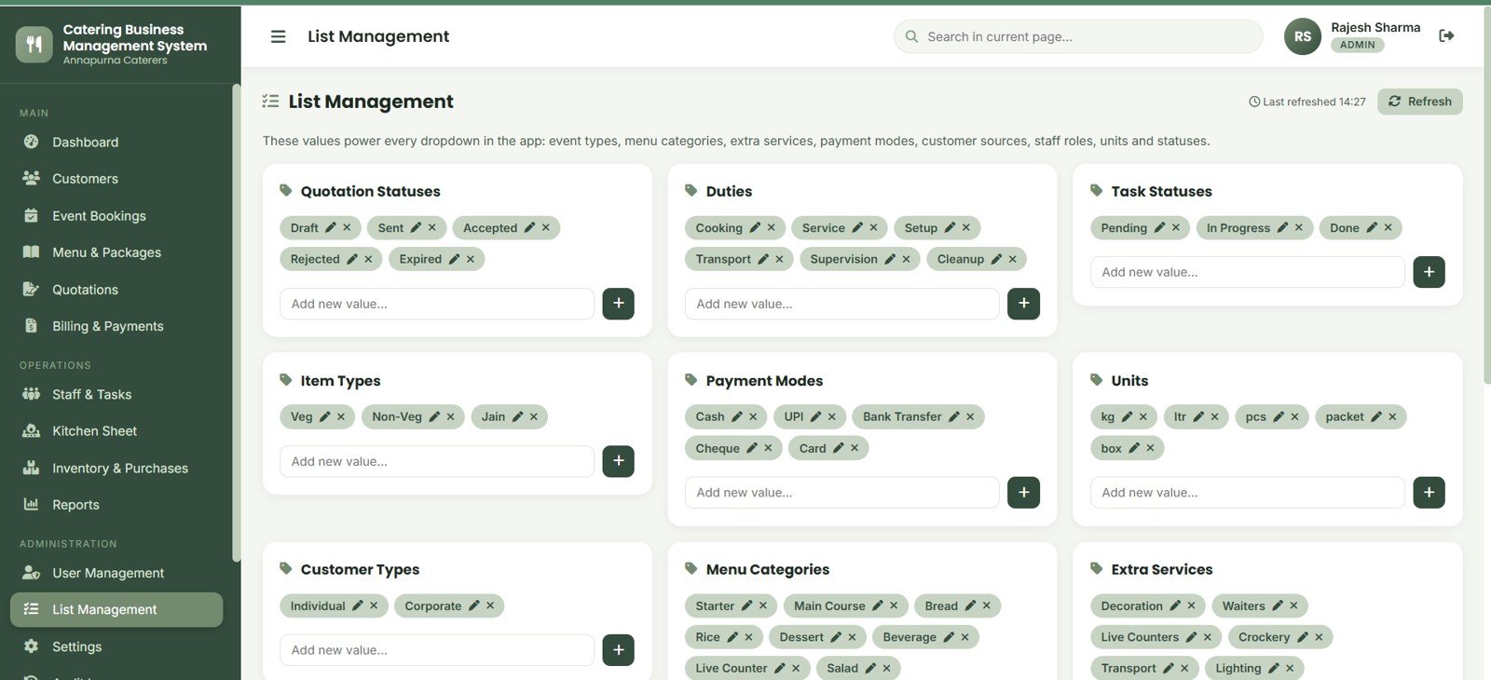Click plus button in Payment Modes card
Viewport: 1491px width, 680px height.
[1024, 493]
